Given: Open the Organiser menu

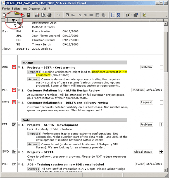Looking at the screenshot, I should [34, 9].
